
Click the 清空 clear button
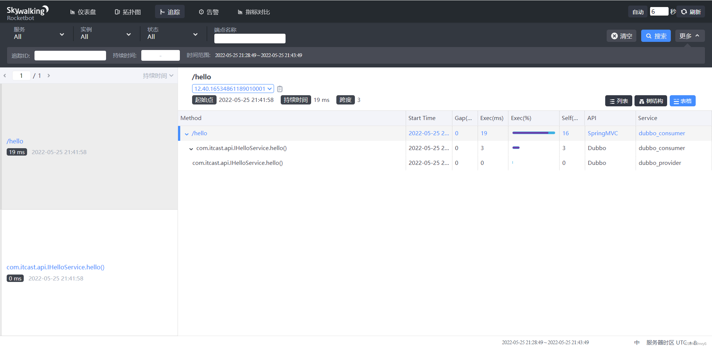[x=622, y=36]
